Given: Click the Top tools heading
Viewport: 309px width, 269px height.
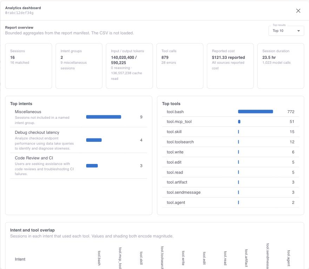Looking at the screenshot, I should tap(171, 104).
